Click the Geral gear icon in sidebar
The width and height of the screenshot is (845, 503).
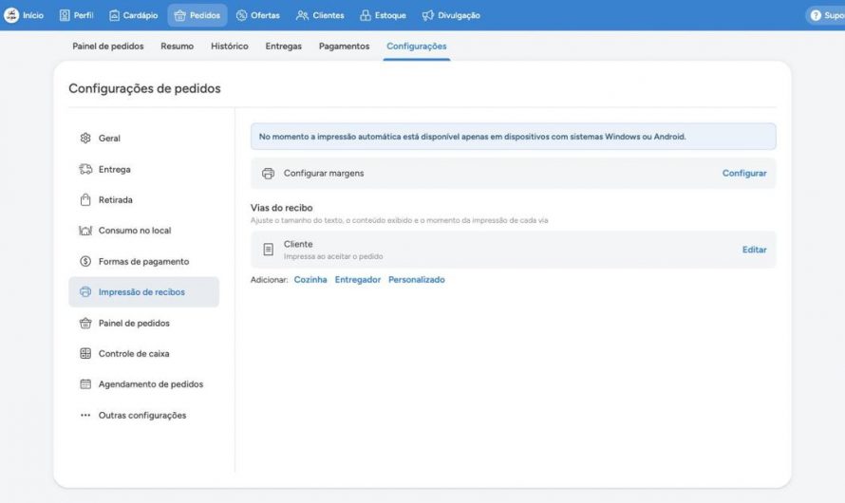pyautogui.click(x=85, y=138)
